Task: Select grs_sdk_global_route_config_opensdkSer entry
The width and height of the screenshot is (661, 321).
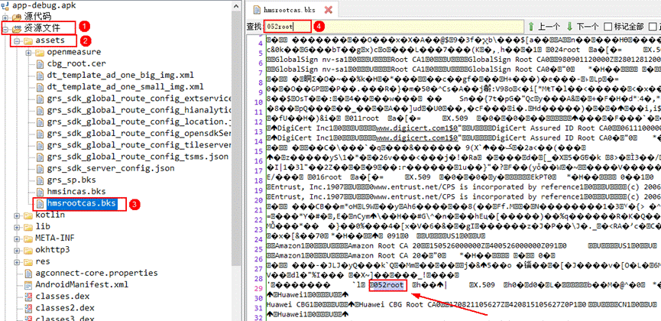Action: point(140,133)
